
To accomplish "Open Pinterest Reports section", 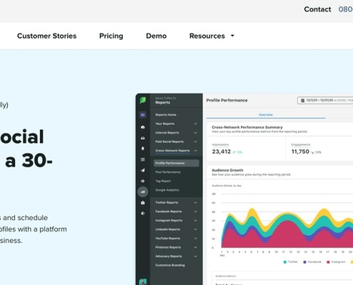I will coord(168,247).
